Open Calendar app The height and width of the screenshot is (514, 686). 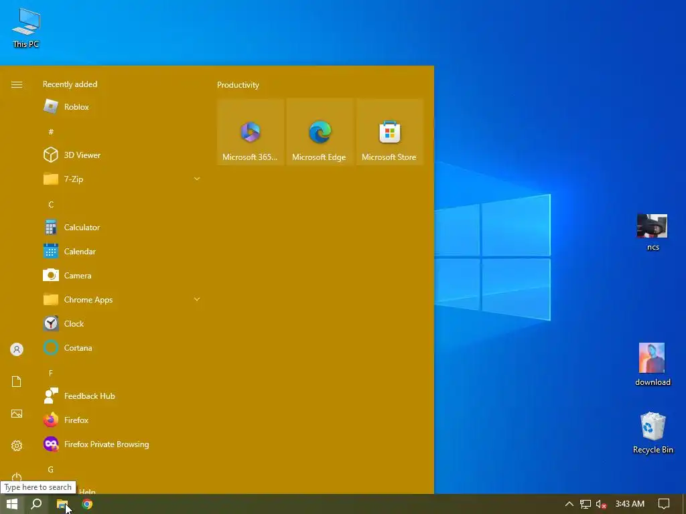tap(121, 252)
